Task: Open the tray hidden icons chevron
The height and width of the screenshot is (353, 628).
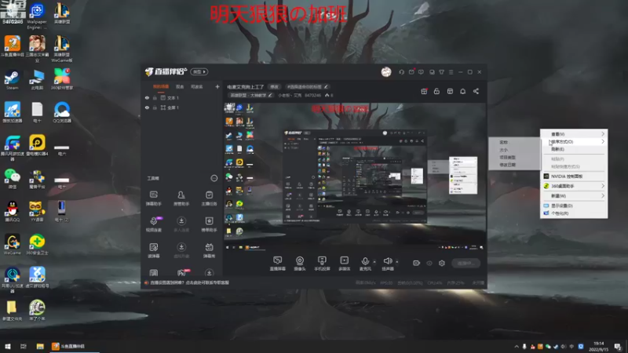Action: [517, 347]
